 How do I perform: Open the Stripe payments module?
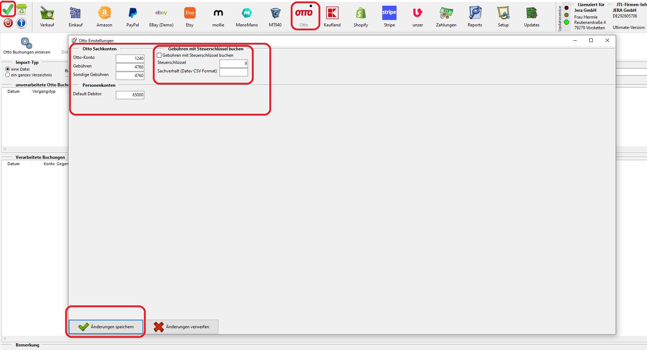click(x=389, y=14)
